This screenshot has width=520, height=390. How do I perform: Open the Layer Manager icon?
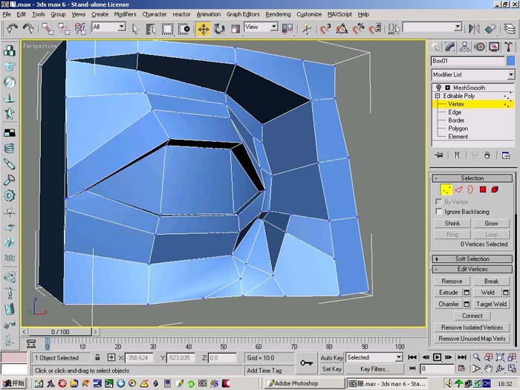pos(510,29)
